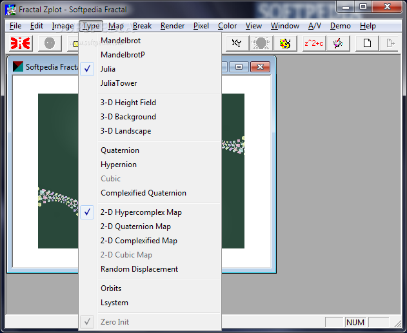The image size is (407, 333).
Task: Toggle the Zero Init checkmark item
Action: coord(150,322)
